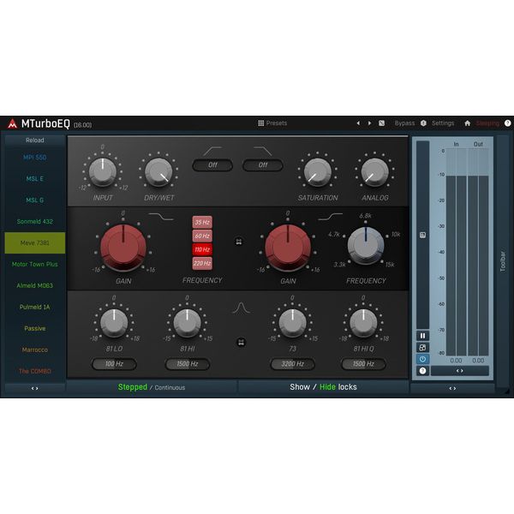Expand the vertical Toolbar panel
514x514 pixels.
point(503,261)
